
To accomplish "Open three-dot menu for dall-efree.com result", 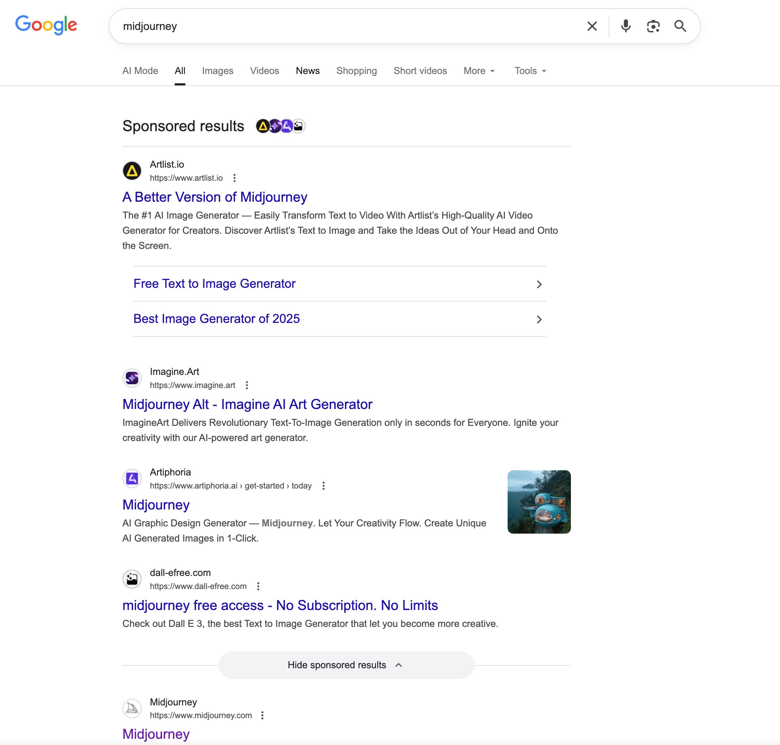I will point(258,586).
